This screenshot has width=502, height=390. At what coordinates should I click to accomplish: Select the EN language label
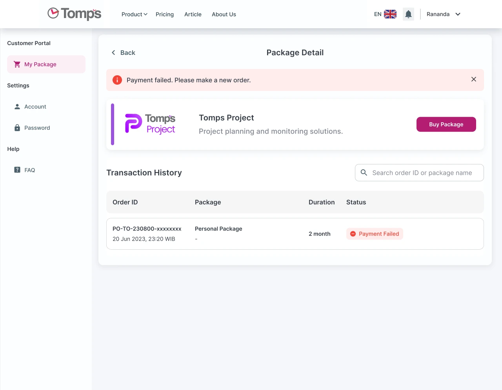pos(377,14)
